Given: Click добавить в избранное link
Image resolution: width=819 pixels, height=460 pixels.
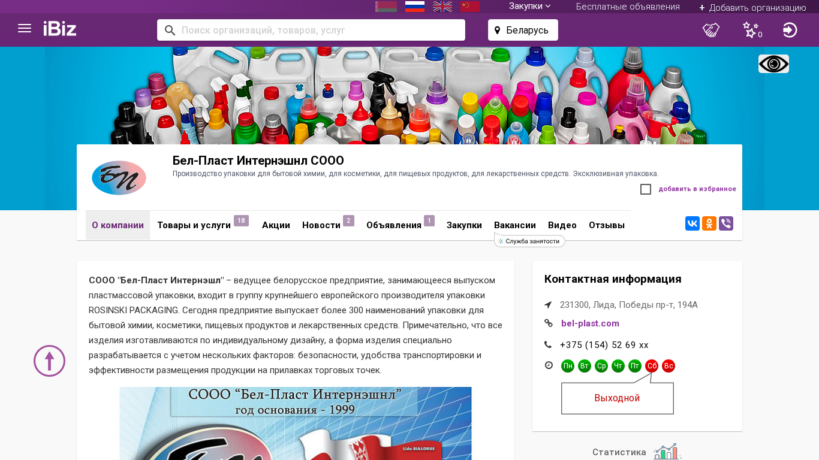Looking at the screenshot, I should coord(697,189).
